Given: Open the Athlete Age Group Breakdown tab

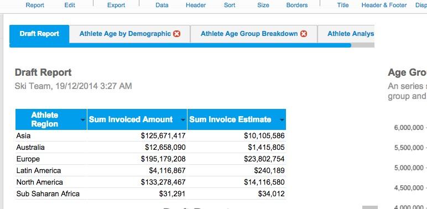Looking at the screenshot, I should pyautogui.click(x=249, y=34).
